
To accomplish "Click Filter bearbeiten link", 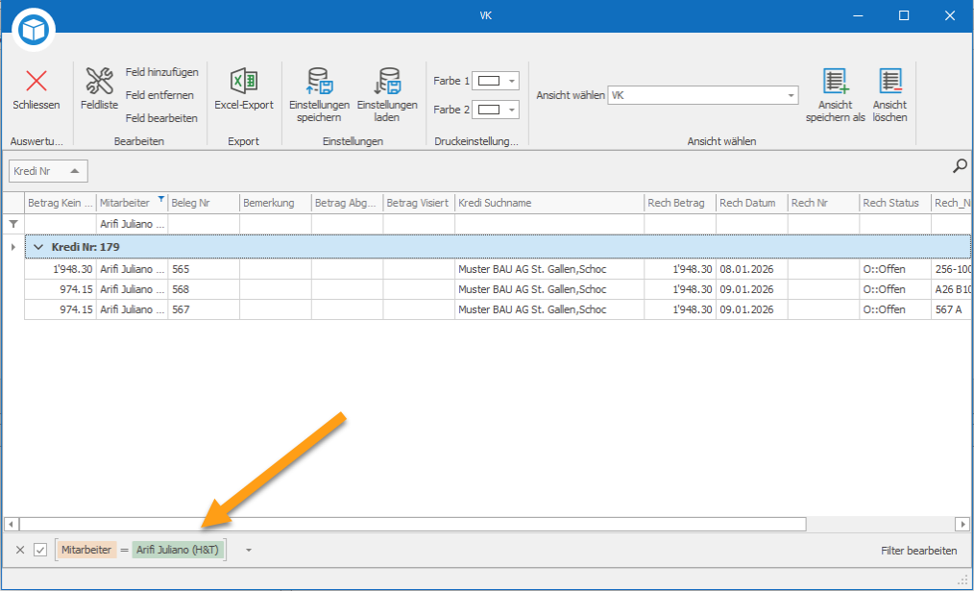I will (x=918, y=551).
